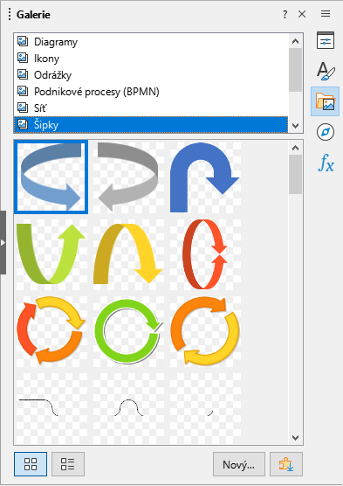Viewport: 343px width, 486px height.
Task: Select the tiny curved mark thumbnail
Action: (204, 408)
